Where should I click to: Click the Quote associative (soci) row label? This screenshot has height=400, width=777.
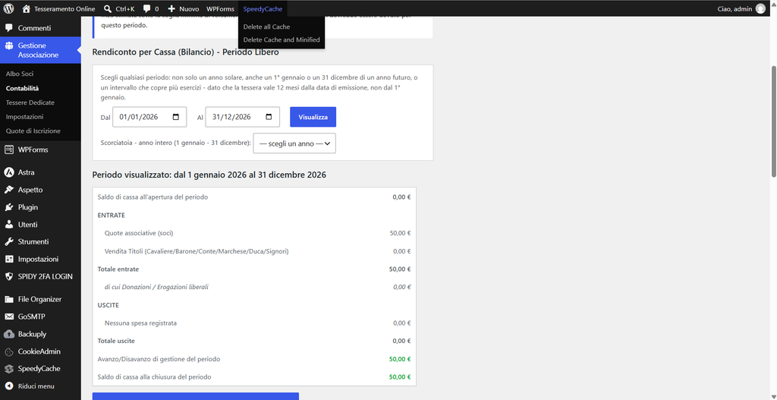tap(139, 233)
